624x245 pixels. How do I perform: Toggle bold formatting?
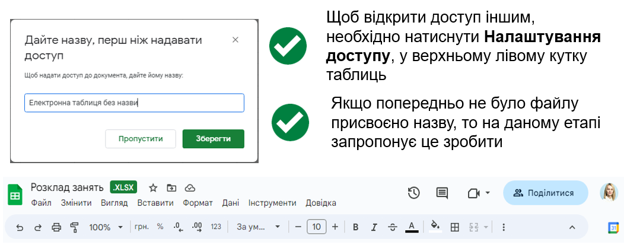click(x=356, y=227)
